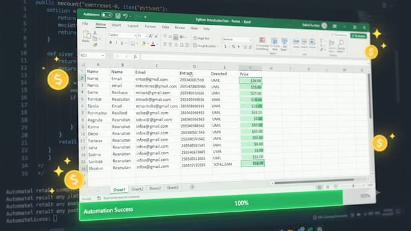Switch to the Review tab
This screenshot has width=411, height=231.
pos(180,28)
